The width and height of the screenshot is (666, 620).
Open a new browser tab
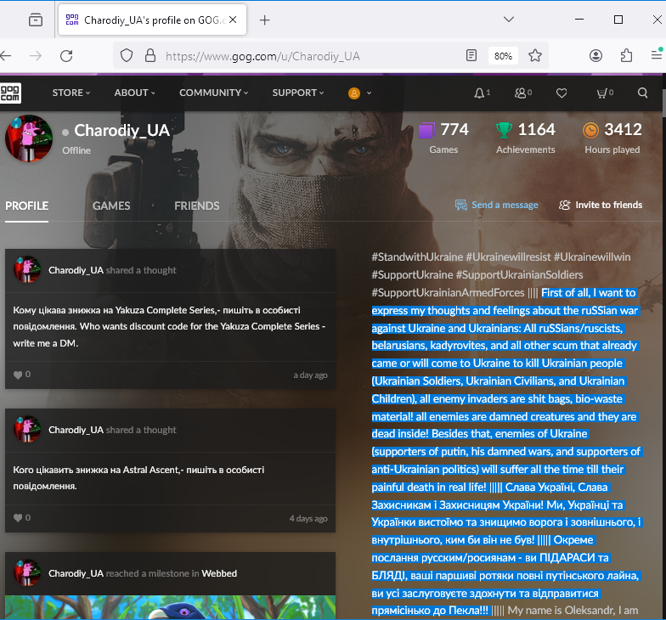pos(265,20)
